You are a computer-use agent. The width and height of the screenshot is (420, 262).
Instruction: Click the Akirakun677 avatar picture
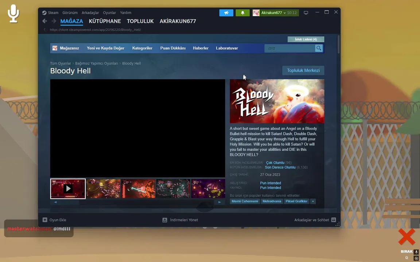pos(256,13)
